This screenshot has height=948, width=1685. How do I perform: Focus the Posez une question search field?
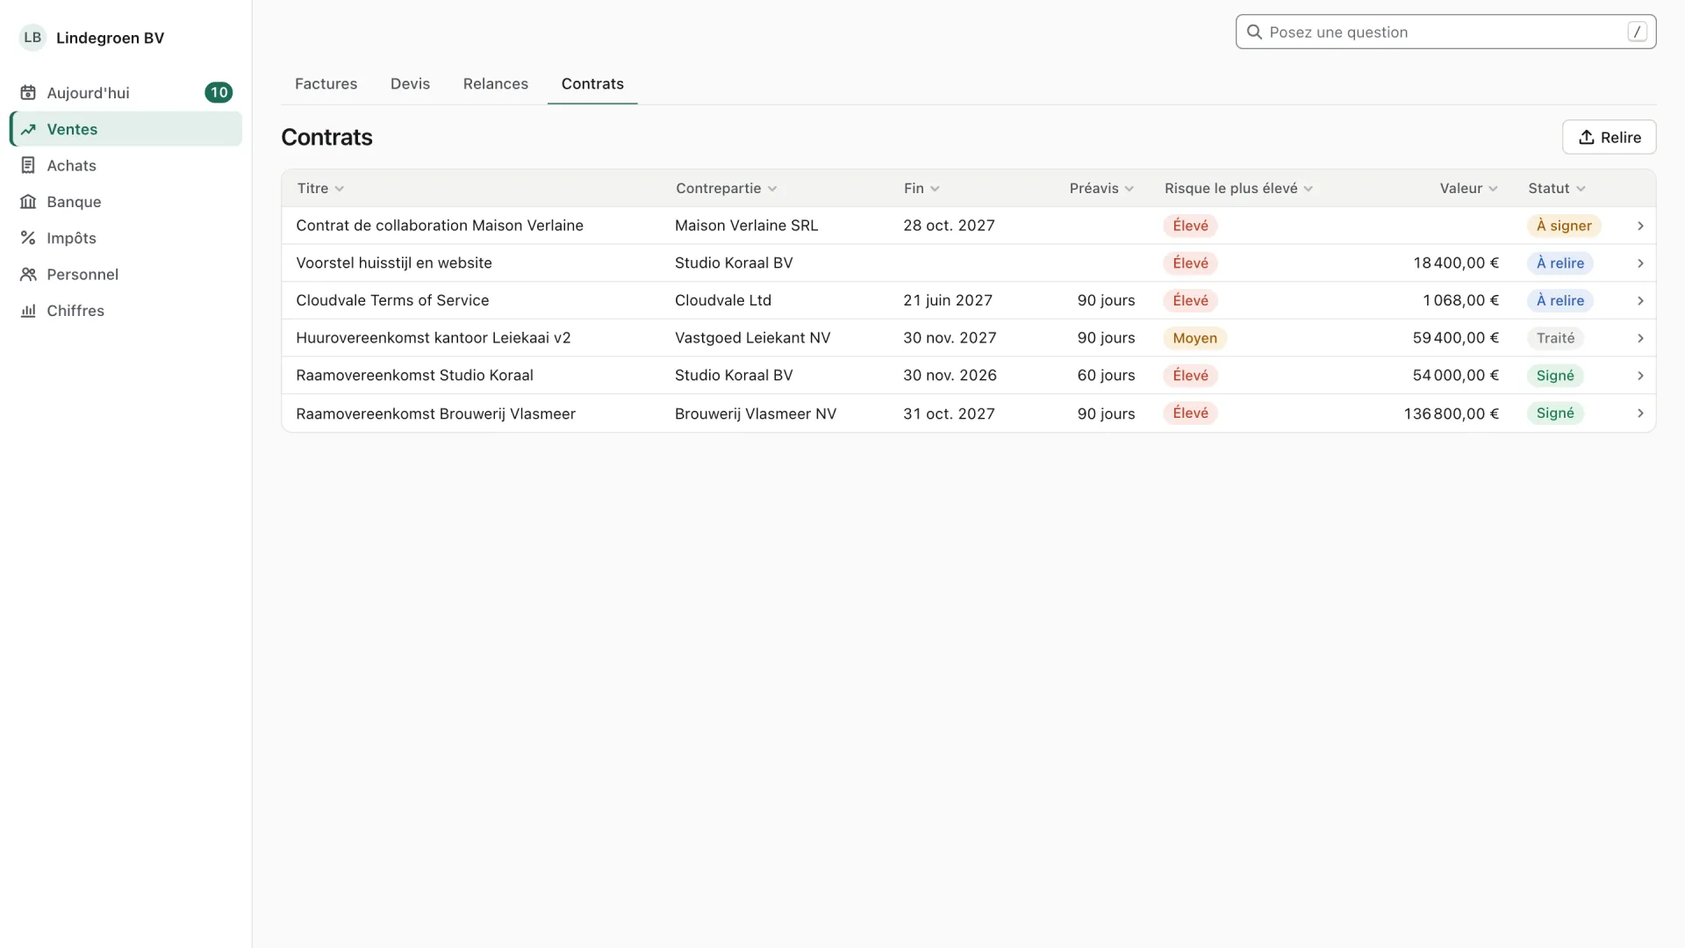click(1445, 32)
